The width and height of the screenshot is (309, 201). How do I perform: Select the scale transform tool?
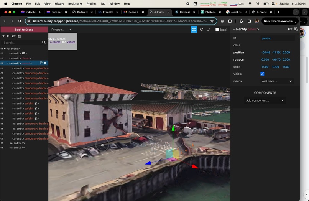[x=209, y=30]
